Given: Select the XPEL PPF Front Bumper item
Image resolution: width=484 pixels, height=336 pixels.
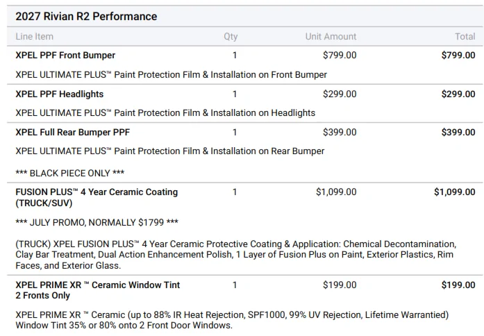Looking at the screenshot, I should [x=65, y=56].
